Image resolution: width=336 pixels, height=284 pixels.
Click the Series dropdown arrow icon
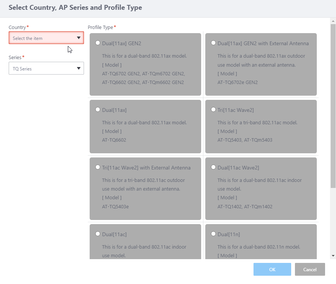point(78,69)
